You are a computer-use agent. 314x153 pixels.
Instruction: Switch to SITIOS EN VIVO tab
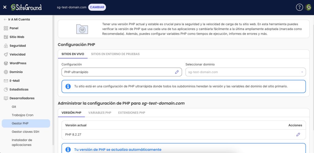click(x=73, y=54)
